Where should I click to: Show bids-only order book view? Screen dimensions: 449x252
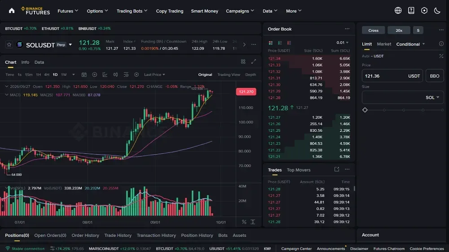280,43
